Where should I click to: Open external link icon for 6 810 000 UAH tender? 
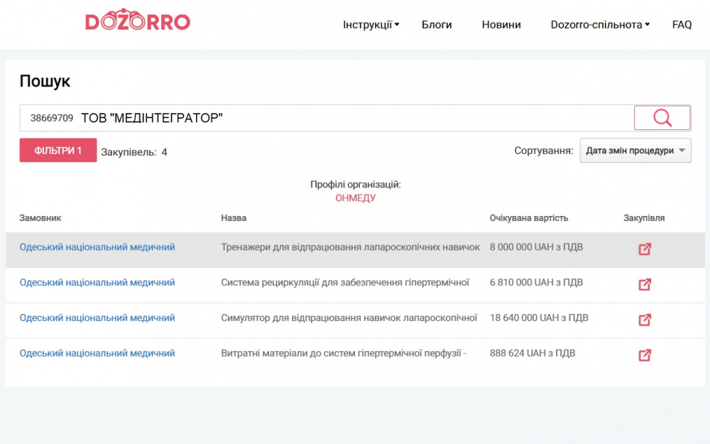tap(645, 285)
